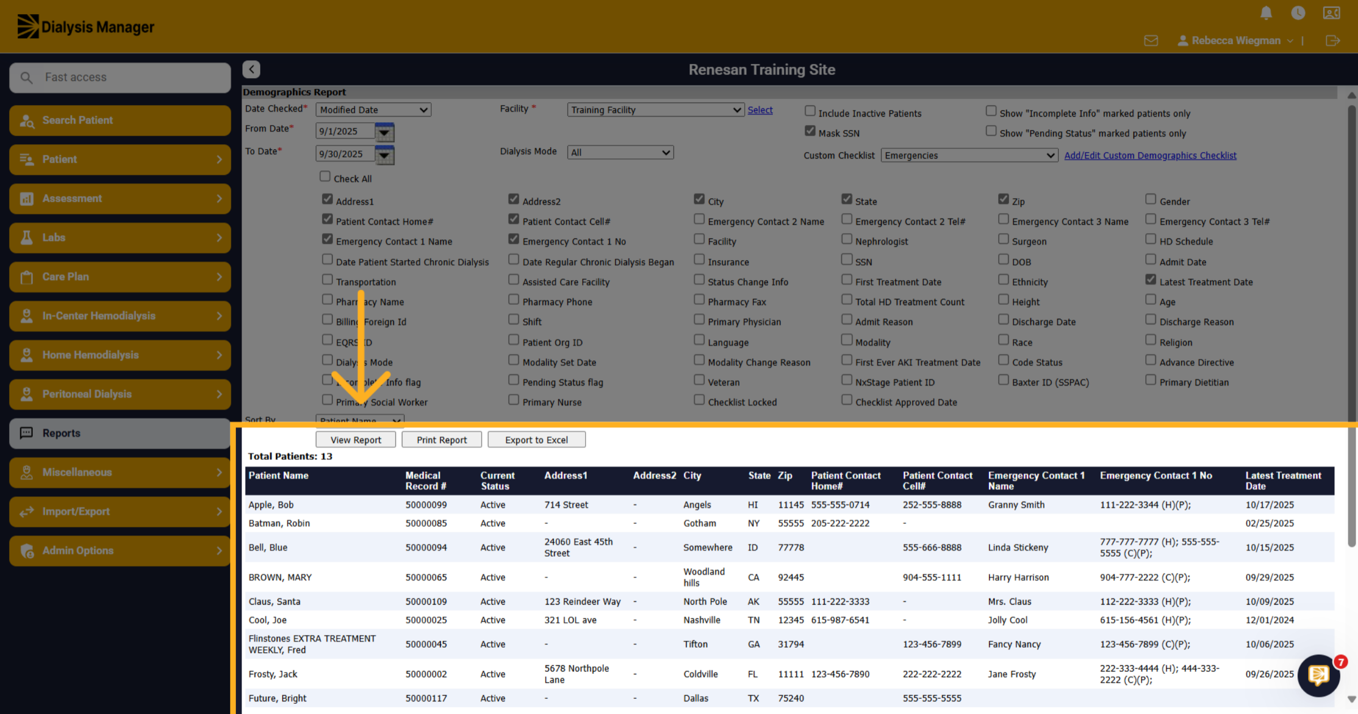Check the Insurance field checkbox

coord(699,260)
